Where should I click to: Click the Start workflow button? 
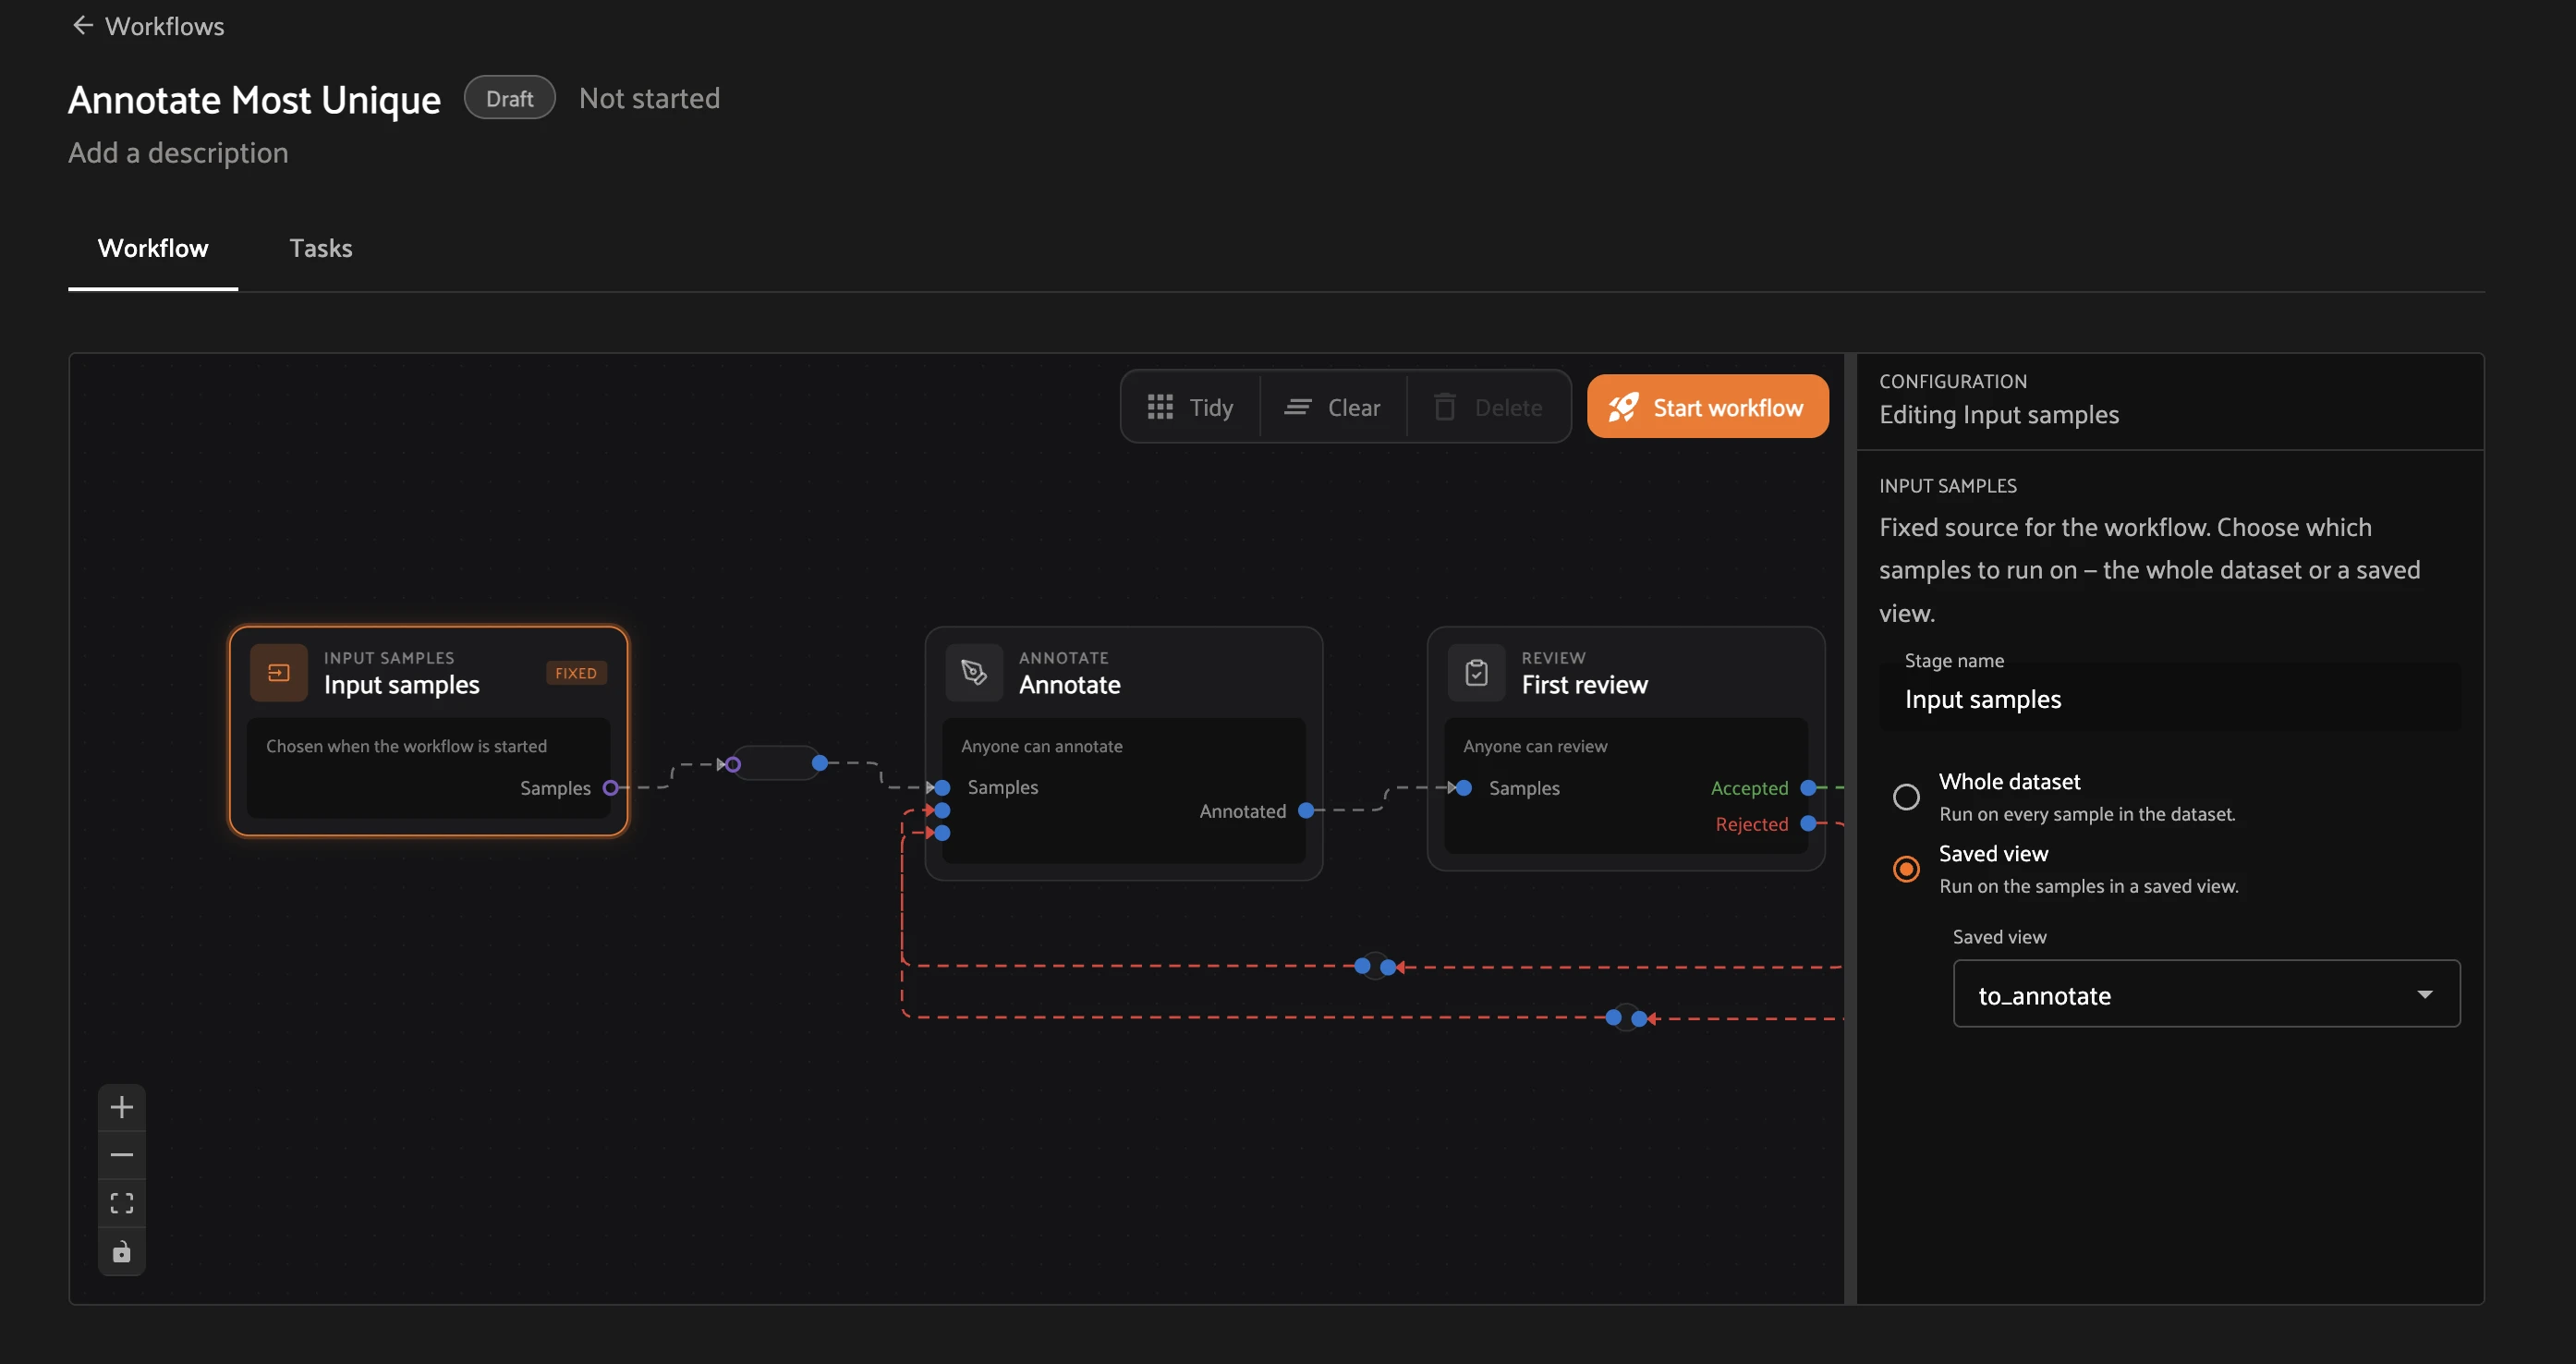(1707, 407)
